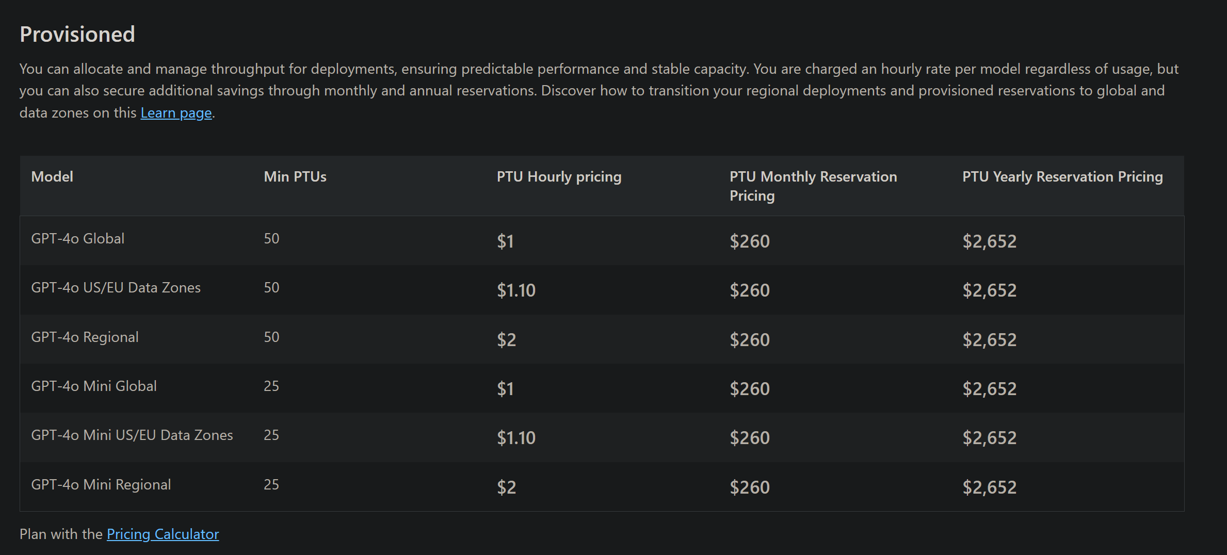Viewport: 1227px width, 555px height.
Task: Click $2,652 yearly price for GPT-4o Mini Regional
Action: 989,487
